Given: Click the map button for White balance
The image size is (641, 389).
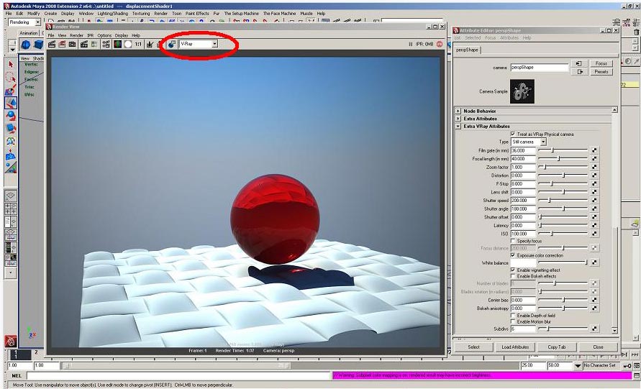Looking at the screenshot, I should tap(594, 262).
